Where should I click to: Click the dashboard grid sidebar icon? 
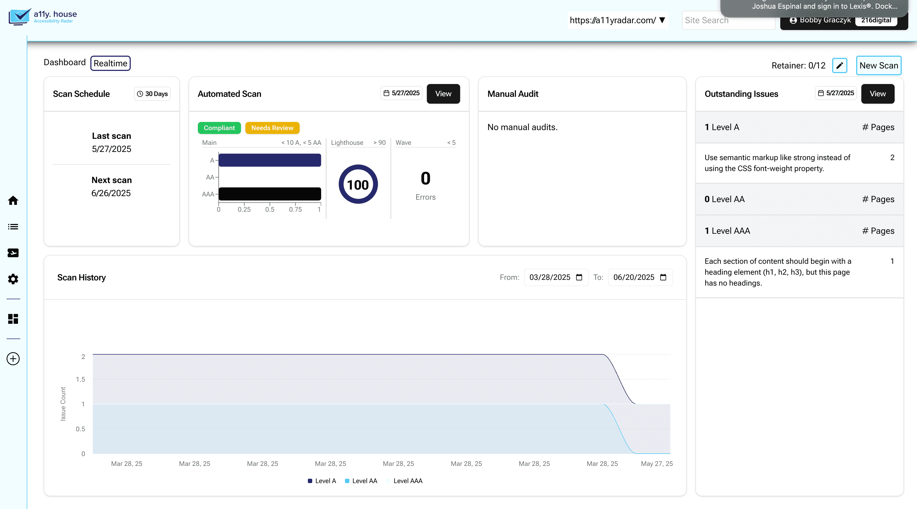13,319
